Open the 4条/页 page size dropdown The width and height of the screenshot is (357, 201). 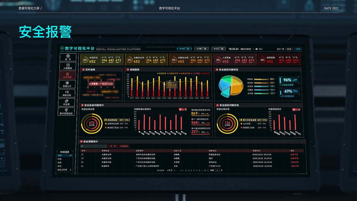(x=171, y=170)
